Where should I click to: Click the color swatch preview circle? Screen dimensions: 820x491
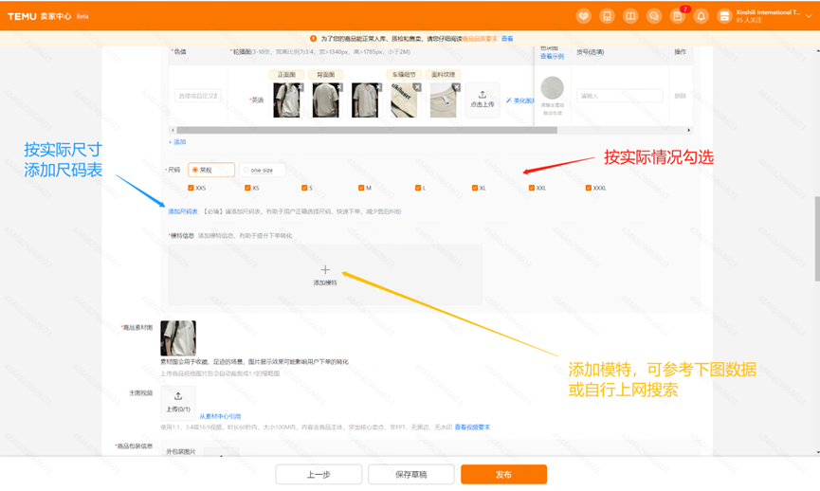(553, 87)
